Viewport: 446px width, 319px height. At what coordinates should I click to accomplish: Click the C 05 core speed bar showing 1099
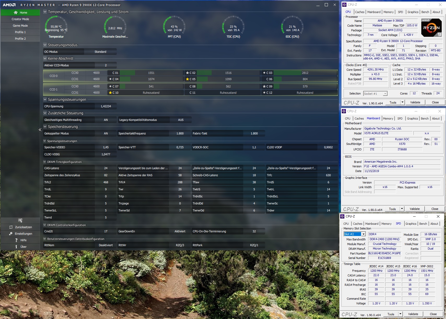click(x=228, y=79)
